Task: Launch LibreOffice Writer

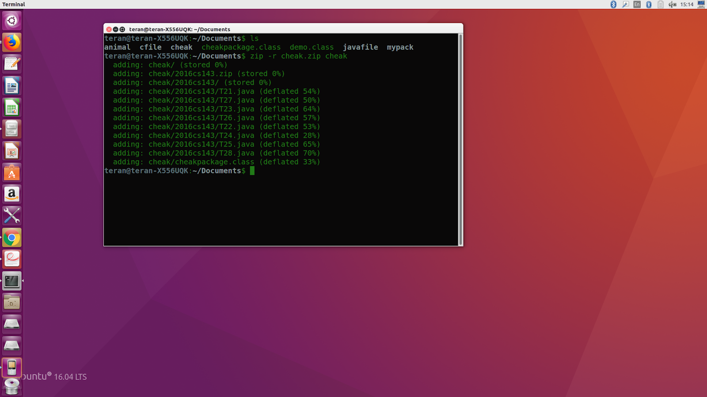Action: tap(12, 86)
